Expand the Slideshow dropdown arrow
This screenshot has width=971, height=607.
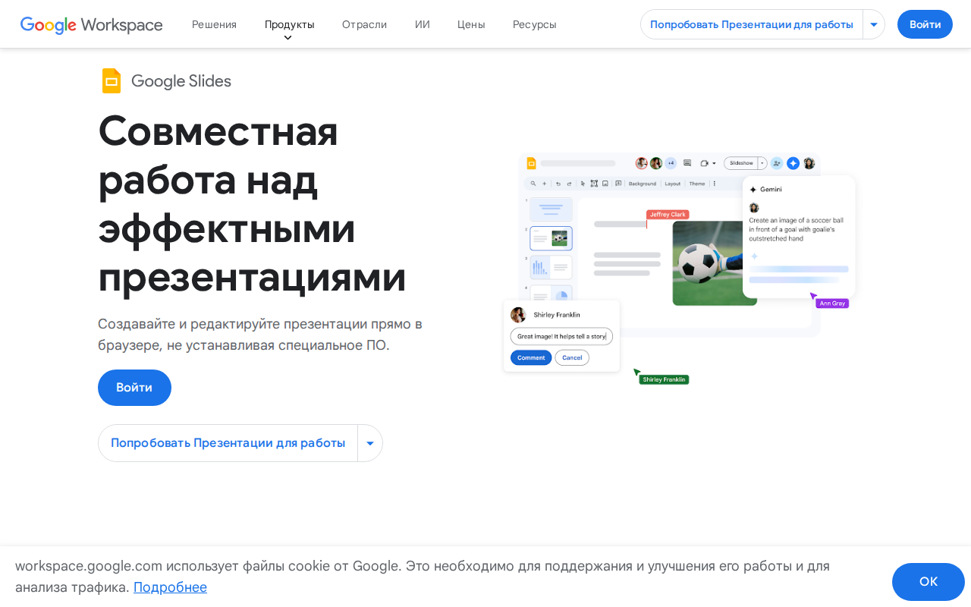point(762,163)
